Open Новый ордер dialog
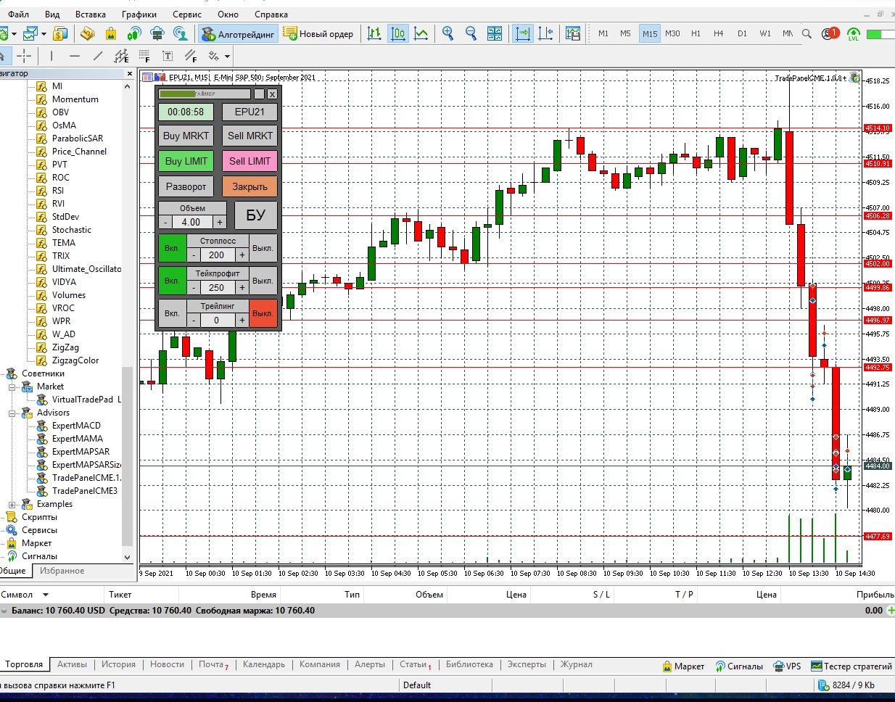Viewport: 895px width, 702px height. [318, 33]
